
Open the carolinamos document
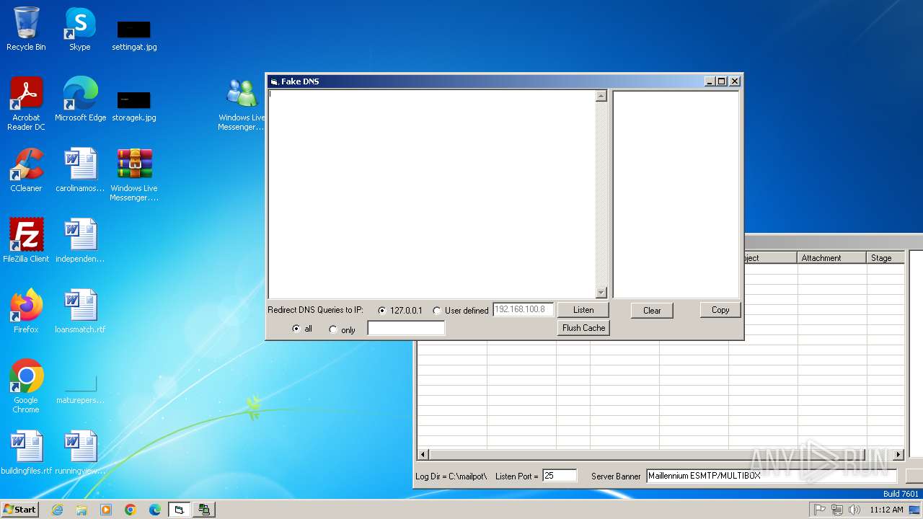point(80,170)
